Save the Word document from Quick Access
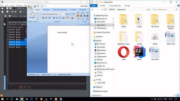The height and width of the screenshot is (101, 180). click(x=35, y=6)
